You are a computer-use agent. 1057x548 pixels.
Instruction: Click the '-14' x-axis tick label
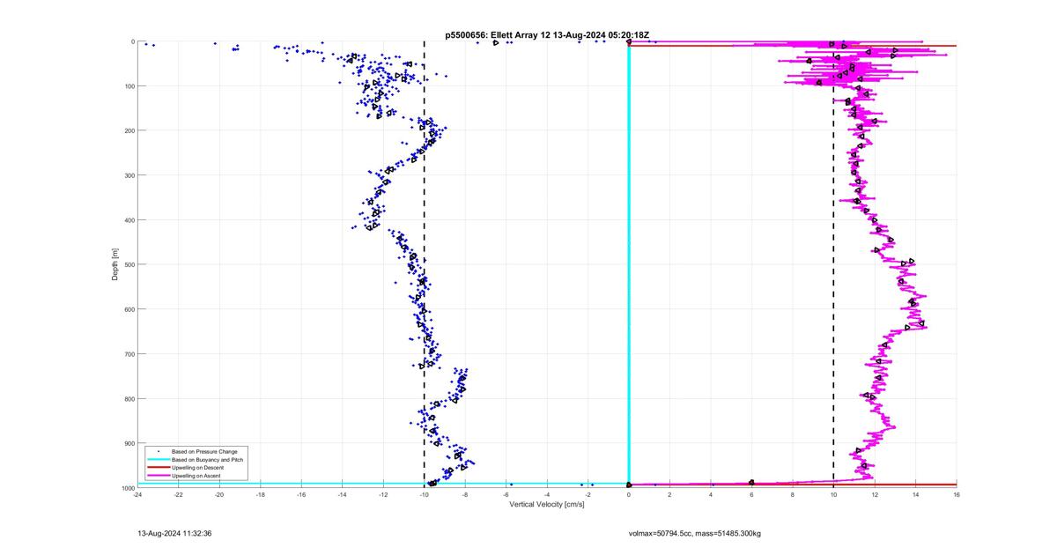pos(343,494)
